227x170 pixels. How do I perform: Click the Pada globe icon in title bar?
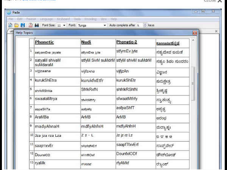pos(9,12)
